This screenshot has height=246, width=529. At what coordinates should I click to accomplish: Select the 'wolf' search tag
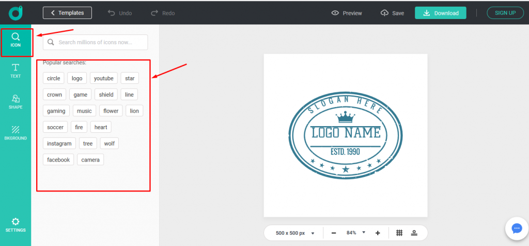(x=110, y=143)
